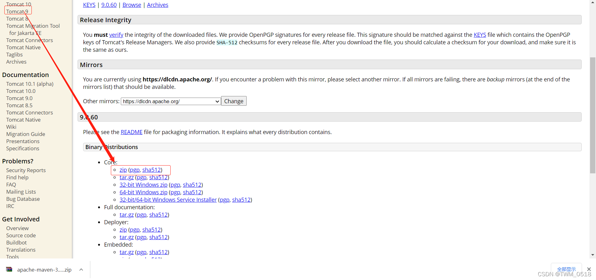Open Tomcat 10.0 documentation
This screenshot has height=280, width=596.
[21, 91]
